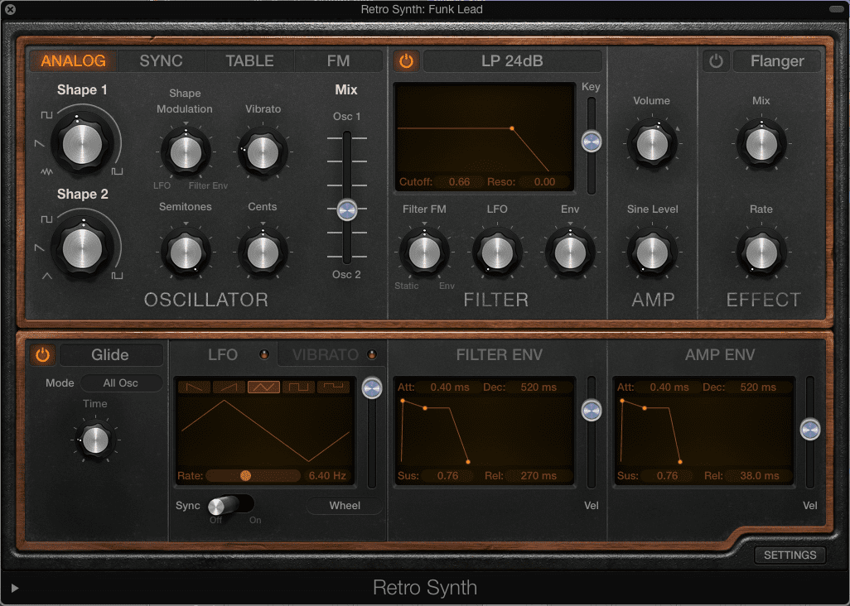
Task: Toggle the filter power button
Action: 405,60
